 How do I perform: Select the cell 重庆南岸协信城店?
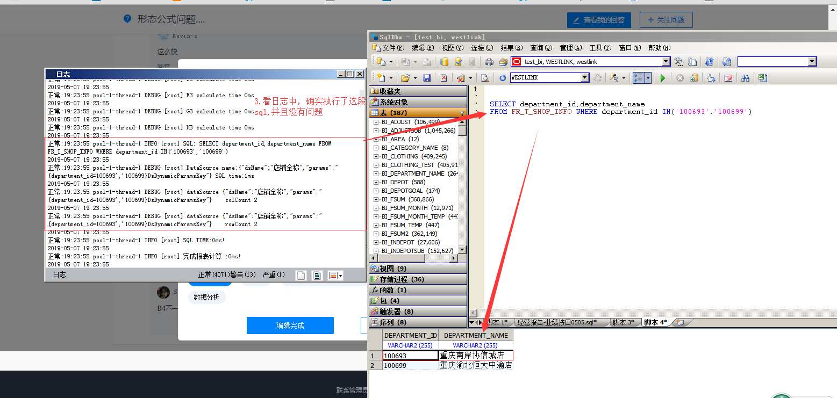[476, 355]
